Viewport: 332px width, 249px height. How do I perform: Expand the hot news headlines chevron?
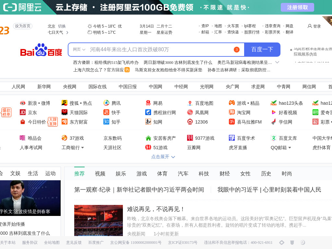277,62
